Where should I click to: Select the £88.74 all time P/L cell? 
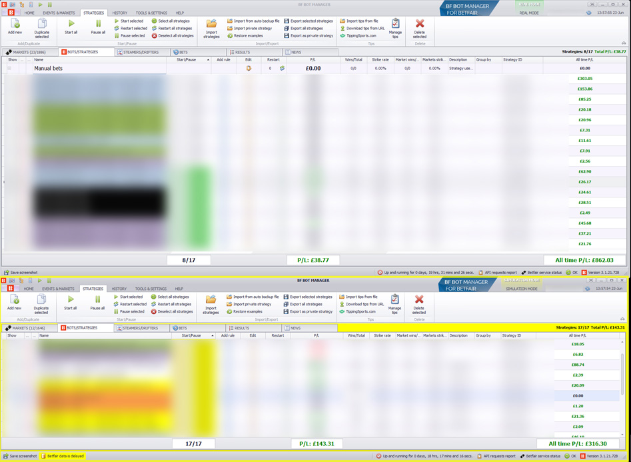point(578,365)
